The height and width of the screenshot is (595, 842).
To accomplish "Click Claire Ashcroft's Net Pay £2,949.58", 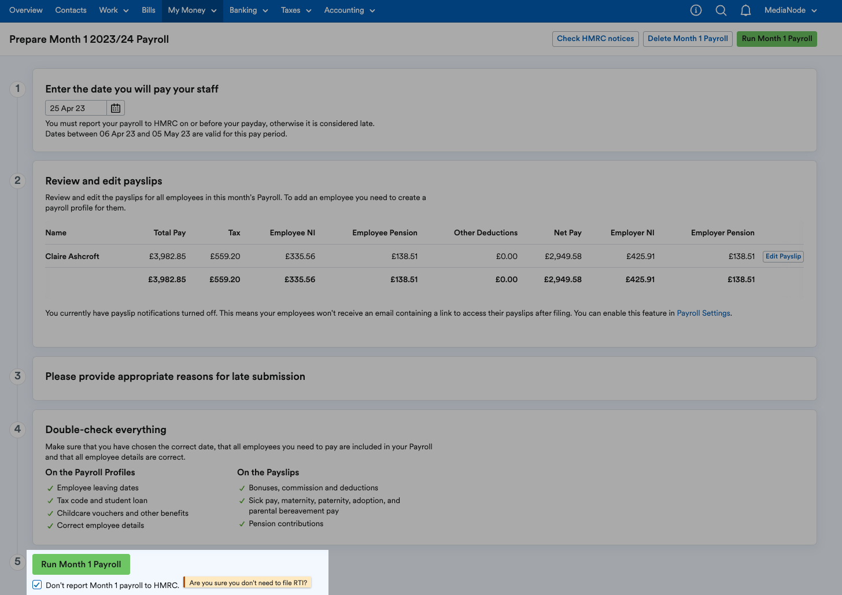I will [x=563, y=256].
